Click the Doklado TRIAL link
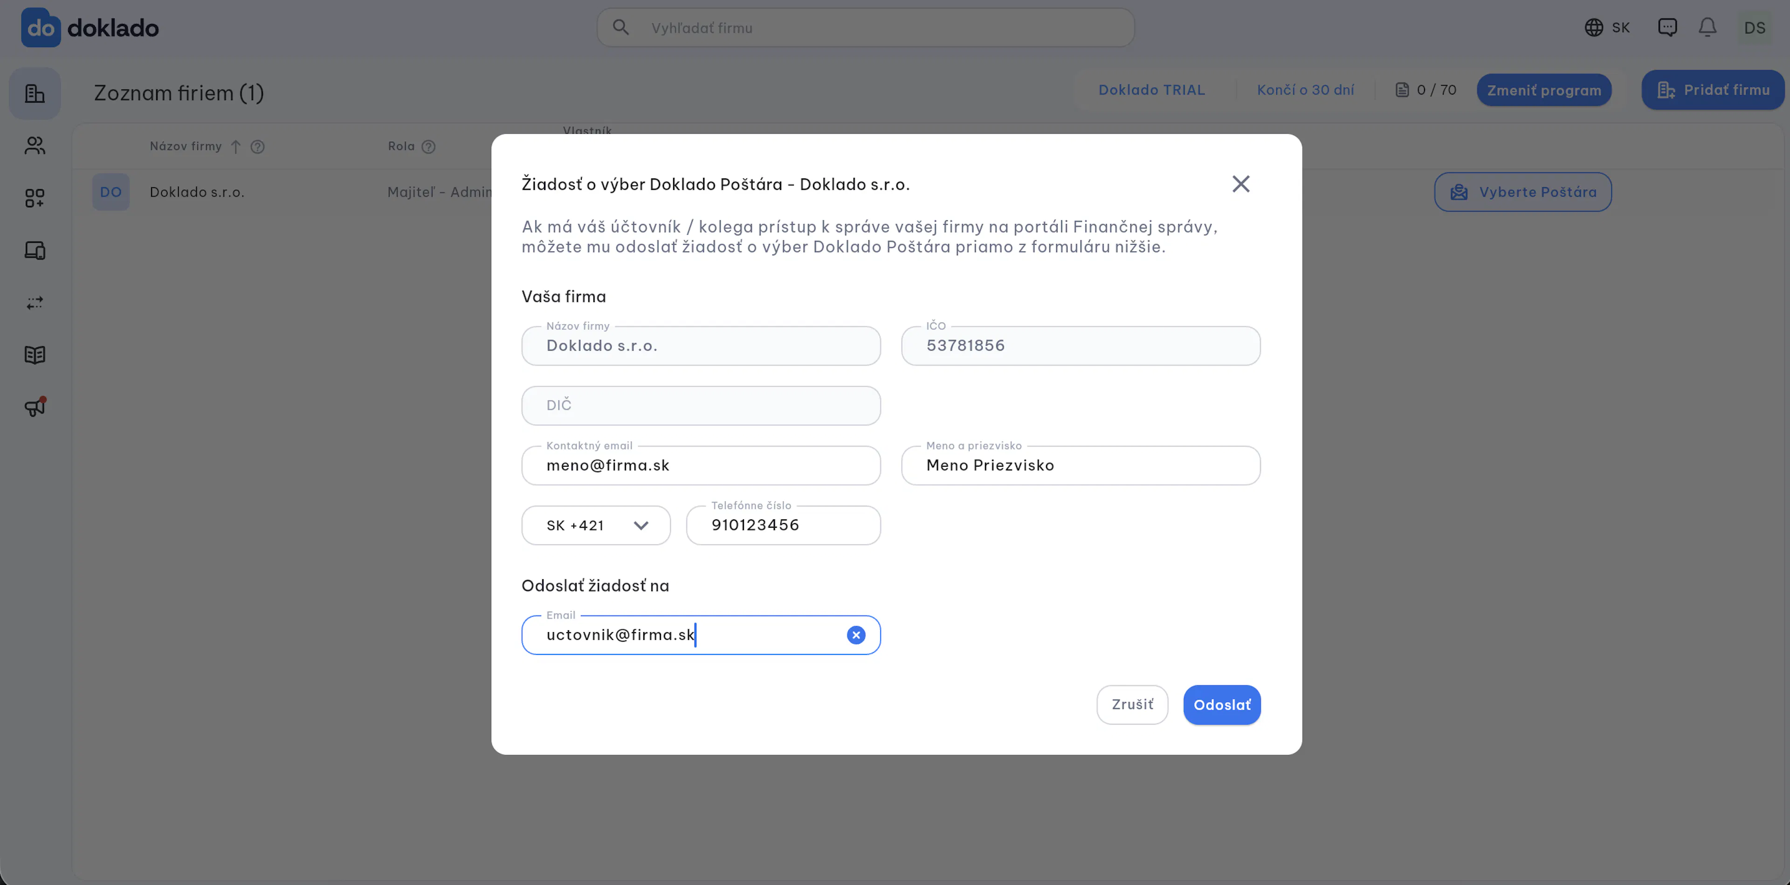The image size is (1790, 885). (1151, 90)
